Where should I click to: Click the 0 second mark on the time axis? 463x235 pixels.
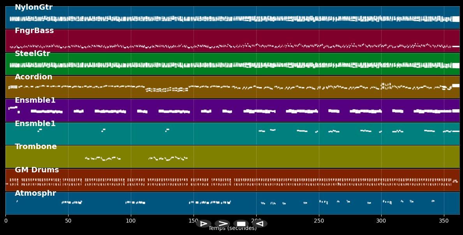6,221
